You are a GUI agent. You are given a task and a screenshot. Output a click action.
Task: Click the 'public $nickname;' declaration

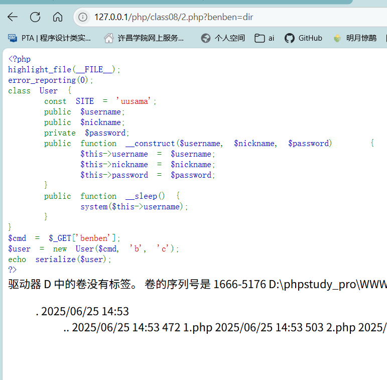tap(84, 122)
